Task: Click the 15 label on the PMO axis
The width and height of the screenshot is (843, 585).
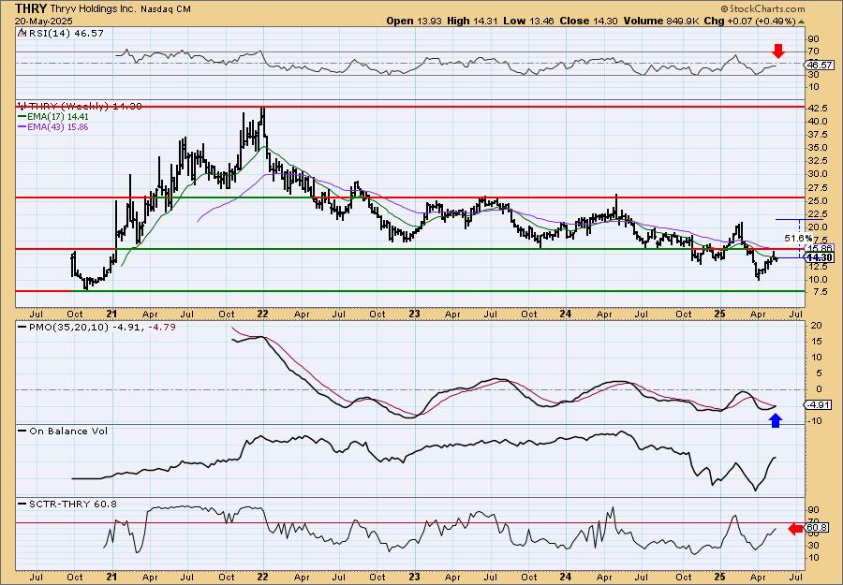Action: click(x=815, y=341)
